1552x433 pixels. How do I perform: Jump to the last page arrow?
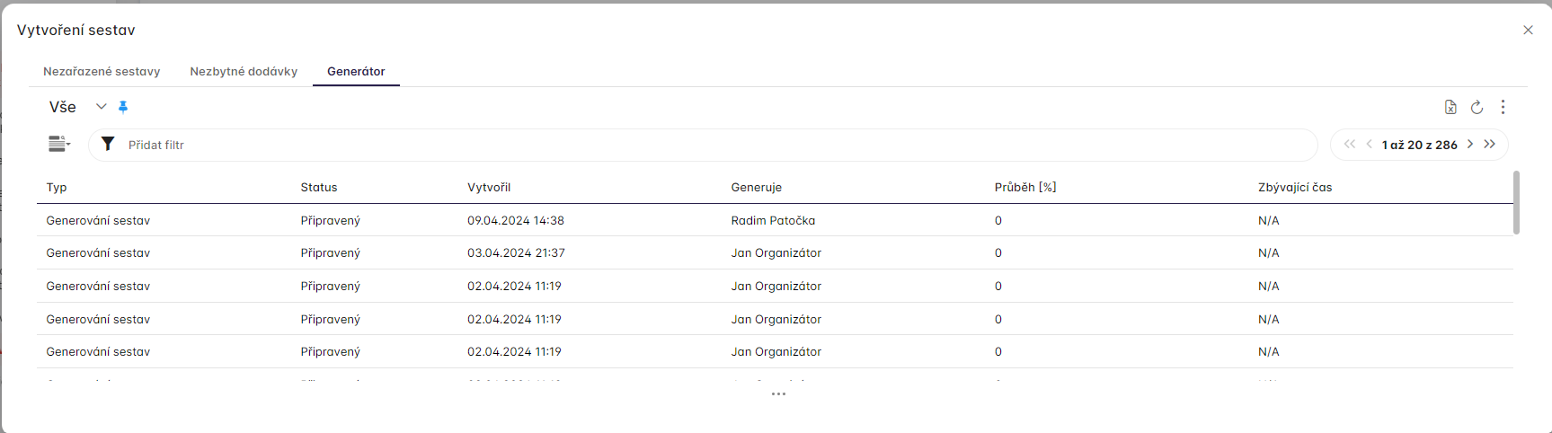click(x=1490, y=144)
